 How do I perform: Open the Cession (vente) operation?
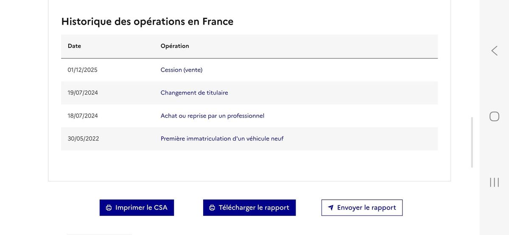pos(182,70)
